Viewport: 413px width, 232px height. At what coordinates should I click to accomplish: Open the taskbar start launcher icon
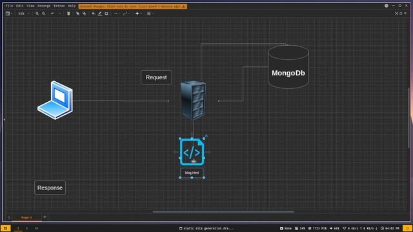tap(5, 228)
